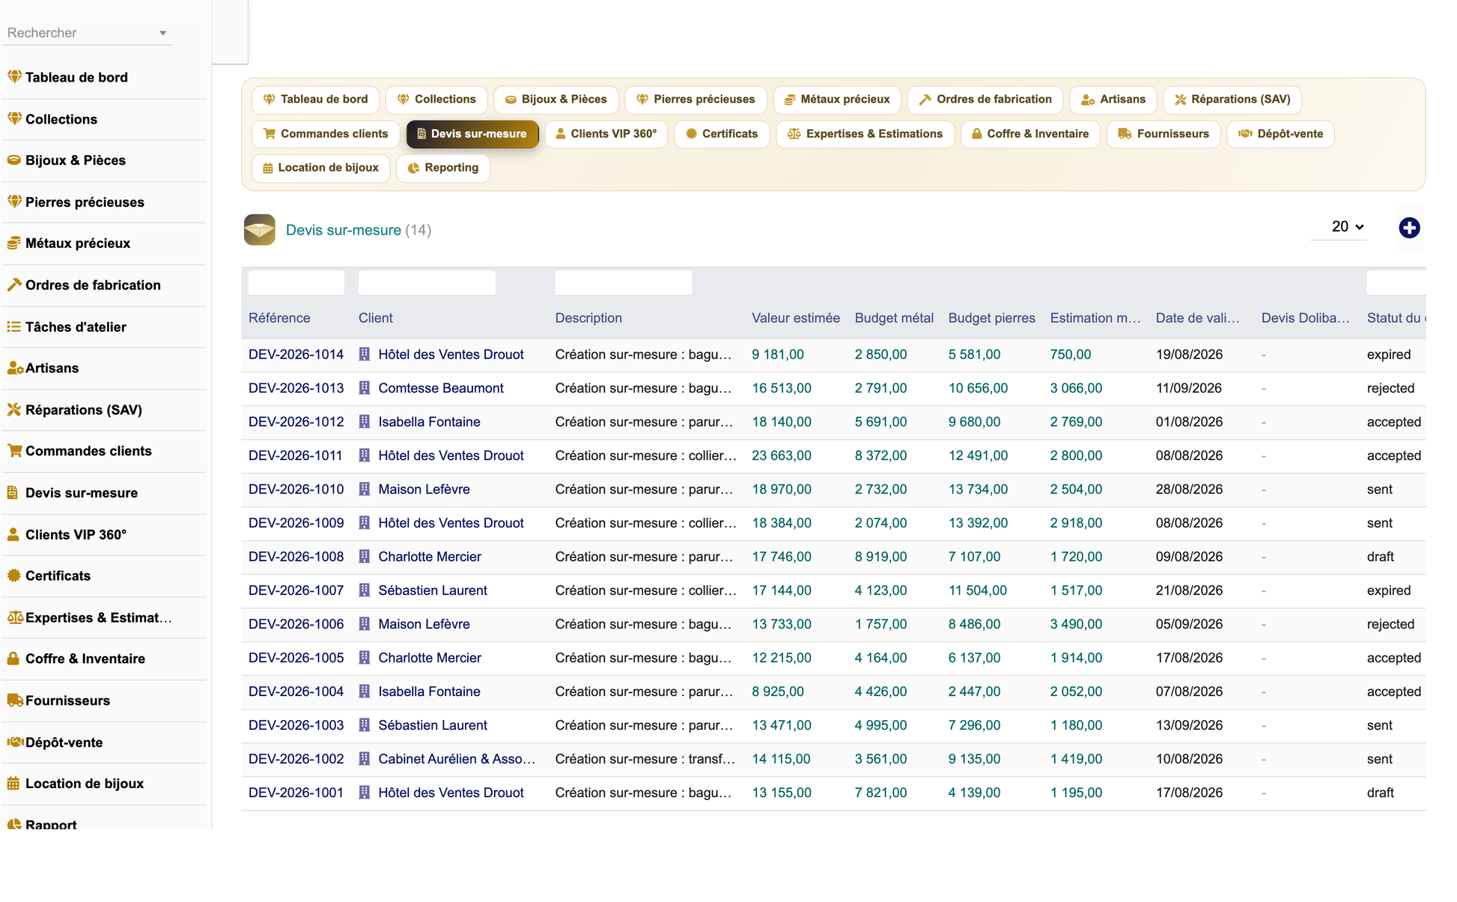Open the Devis sur-mesure list title link
The image size is (1457, 902).
[x=344, y=230]
